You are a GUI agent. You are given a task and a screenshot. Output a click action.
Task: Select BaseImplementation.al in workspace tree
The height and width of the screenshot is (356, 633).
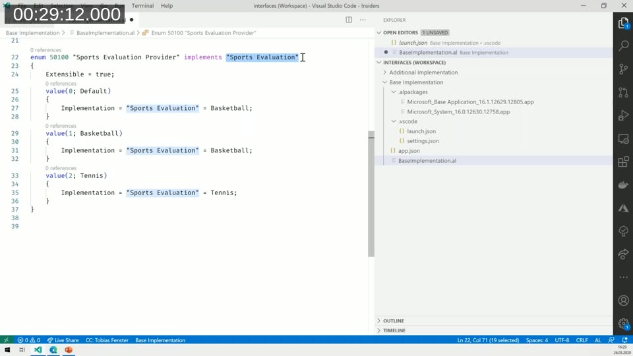point(494,161)
